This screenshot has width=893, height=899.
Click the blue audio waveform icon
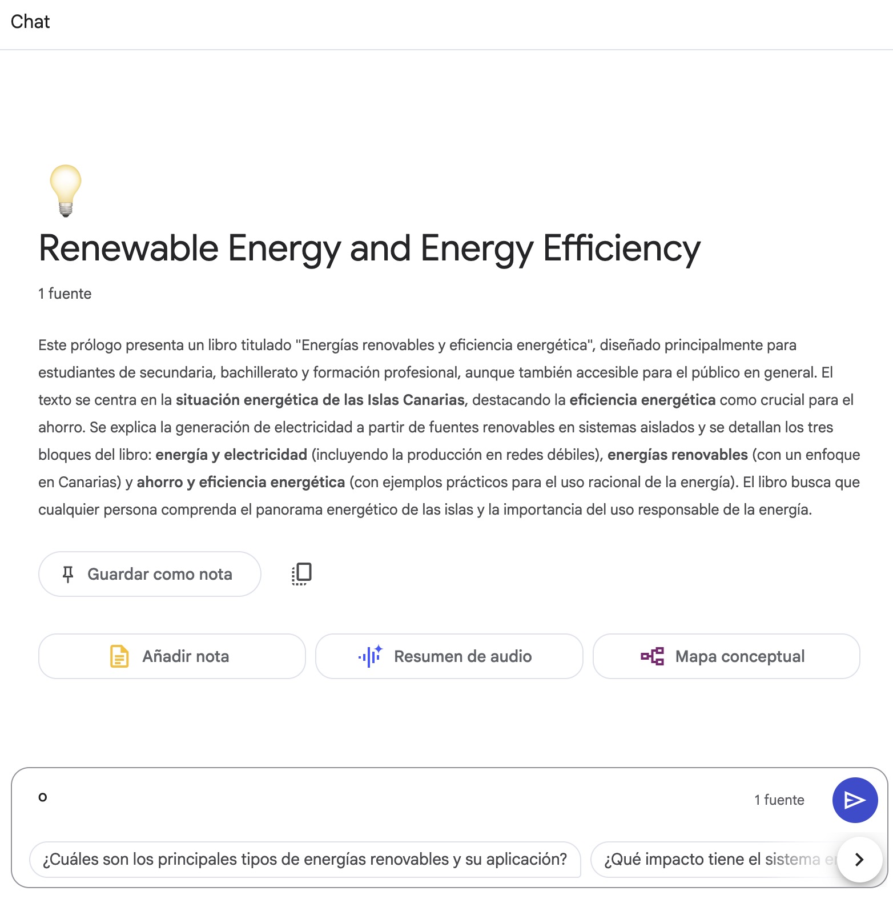(x=370, y=656)
